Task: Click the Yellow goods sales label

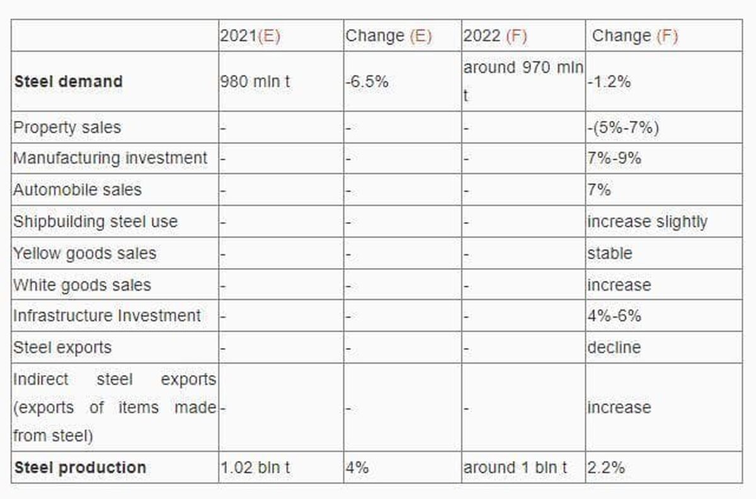Action: tap(84, 253)
